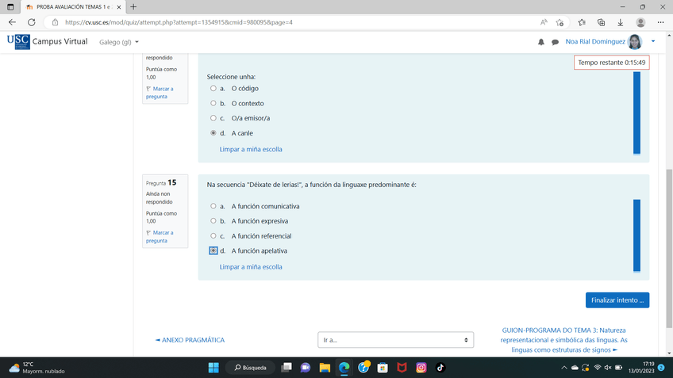673x378 pixels.
Task: Reload the page with the refresh icon
Action: pos(31,22)
